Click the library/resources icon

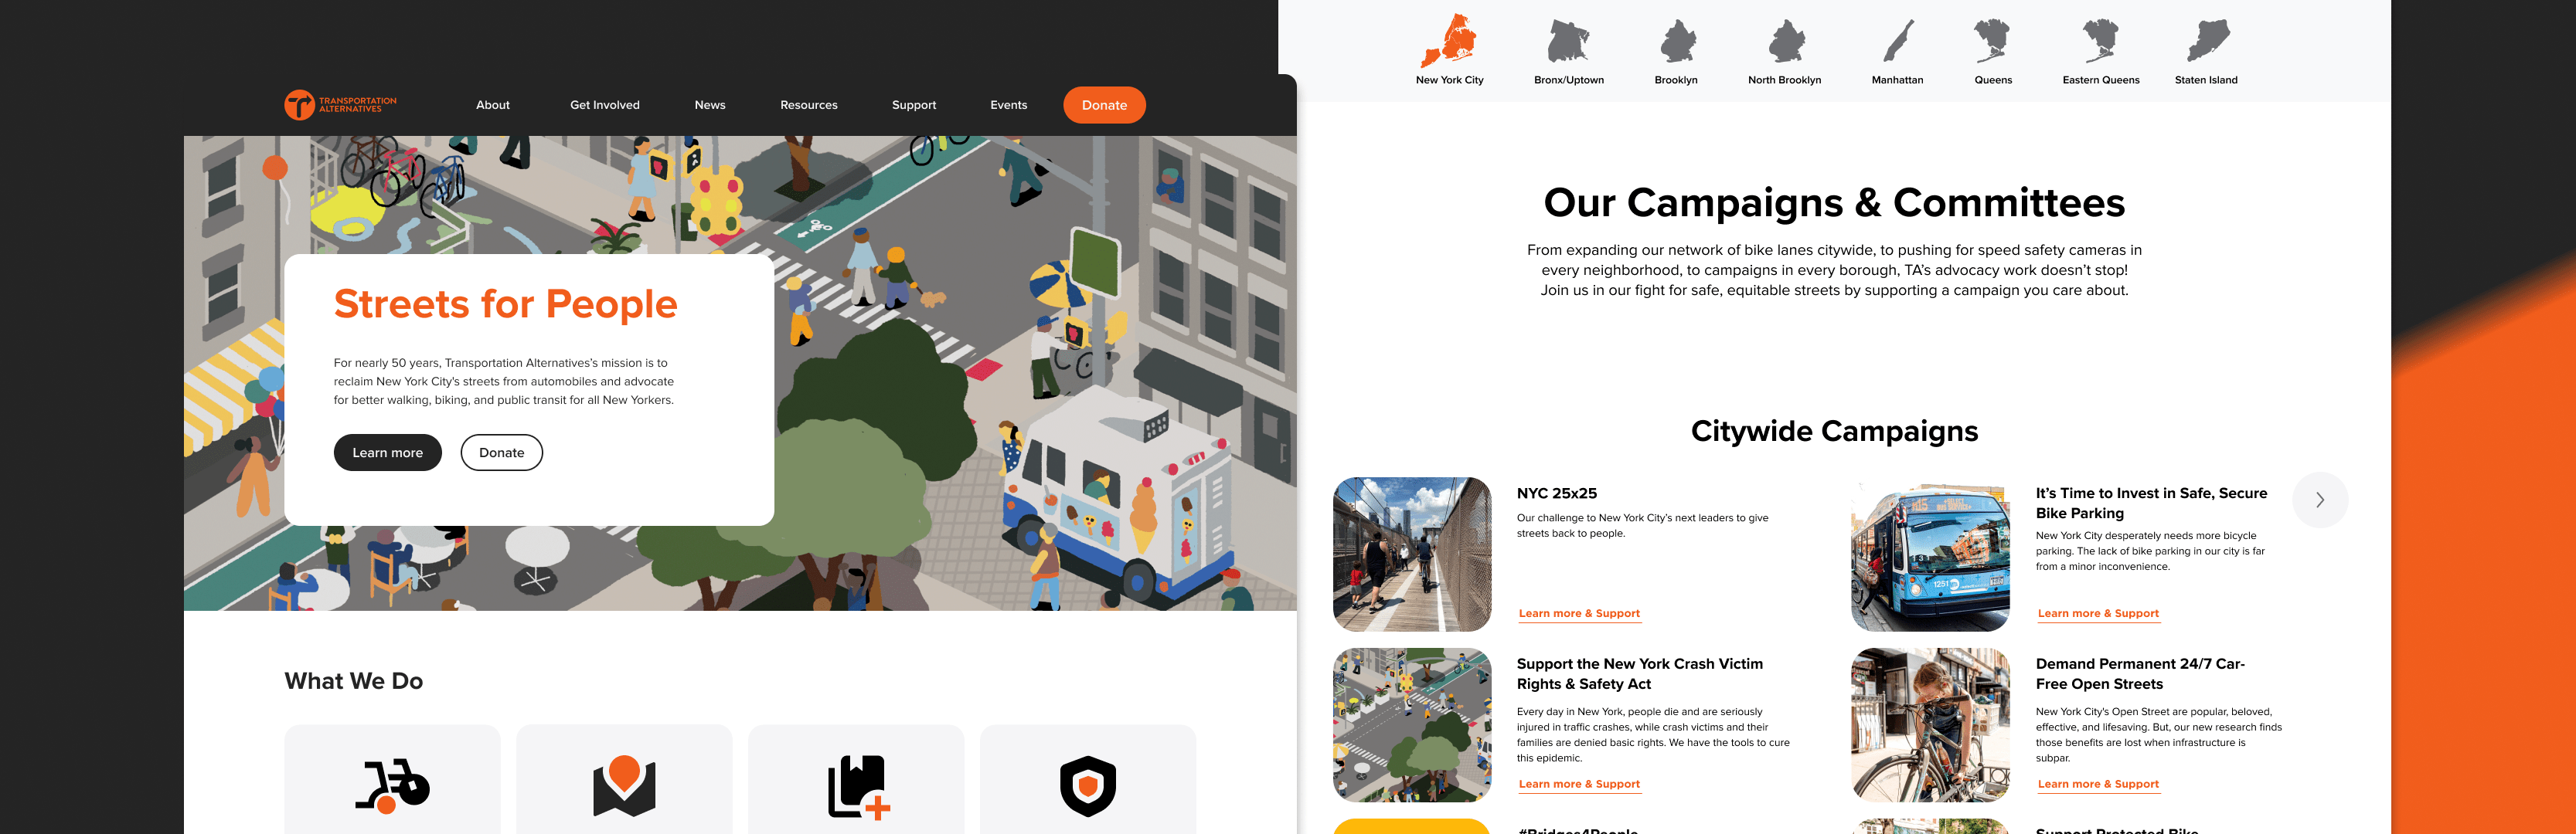856,781
